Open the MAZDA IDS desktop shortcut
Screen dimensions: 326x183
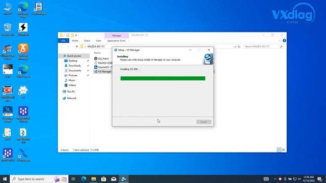click(x=23, y=136)
